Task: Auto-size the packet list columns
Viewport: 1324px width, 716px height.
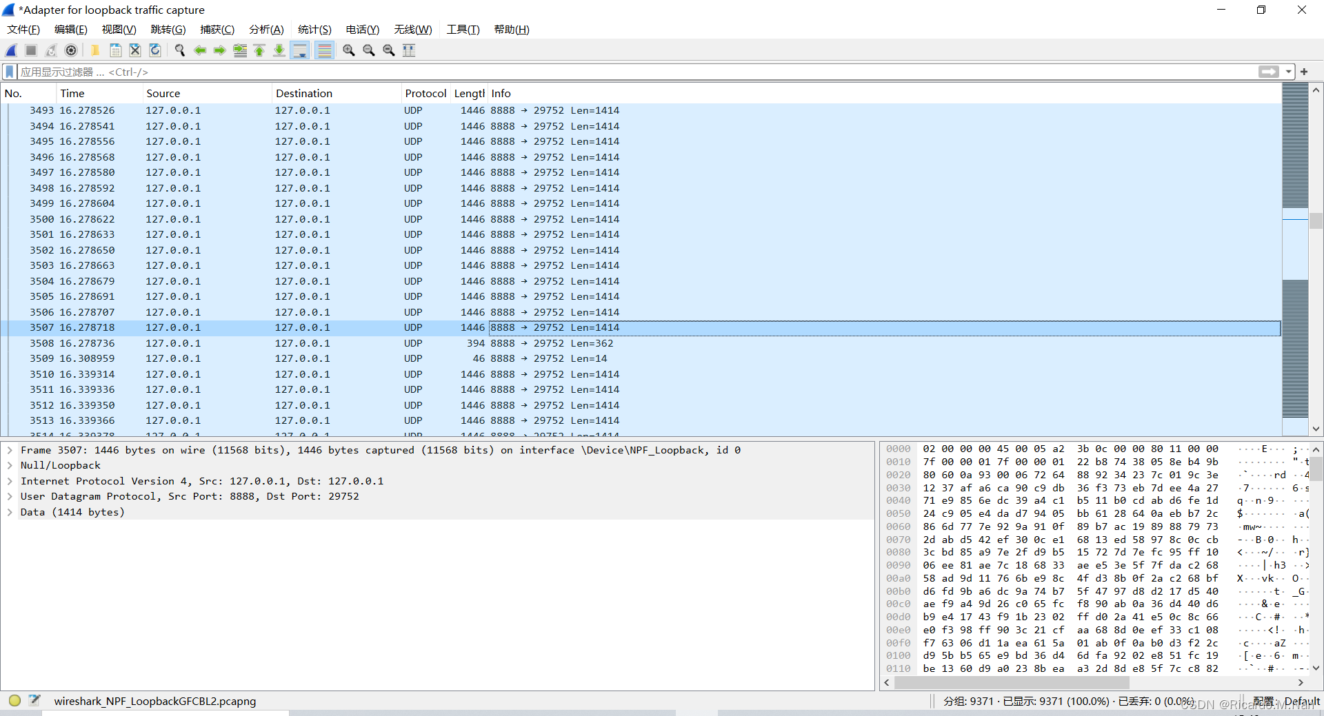Action: pyautogui.click(x=409, y=50)
